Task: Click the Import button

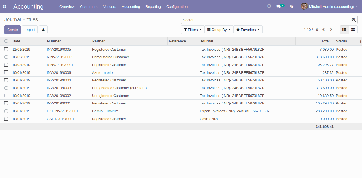Action: coord(30,30)
